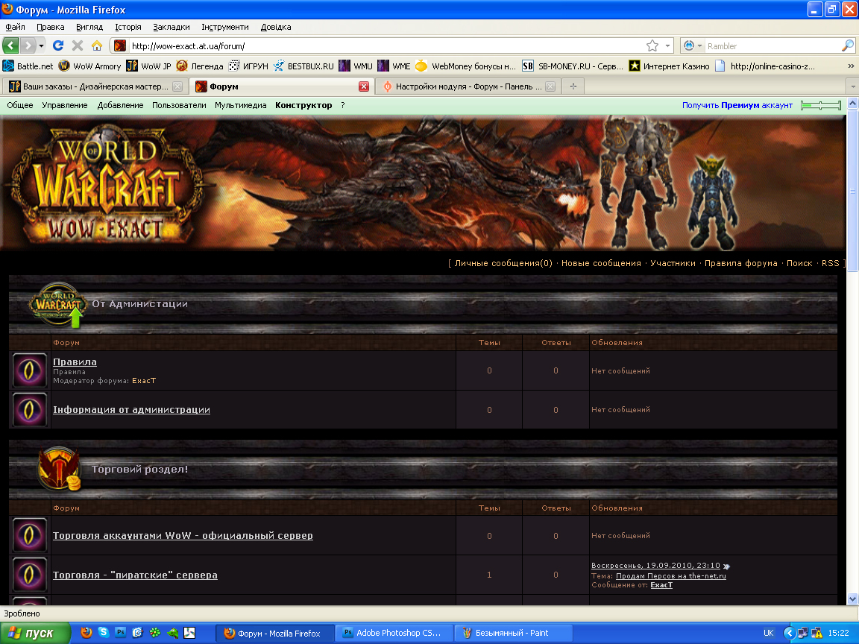The height and width of the screenshot is (644, 859).
Task: Open Торговля аккаунтами WoW forum
Action: coord(183,536)
